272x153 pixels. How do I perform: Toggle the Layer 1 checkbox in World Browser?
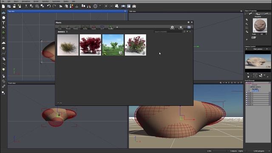pyautogui.click(x=247, y=83)
